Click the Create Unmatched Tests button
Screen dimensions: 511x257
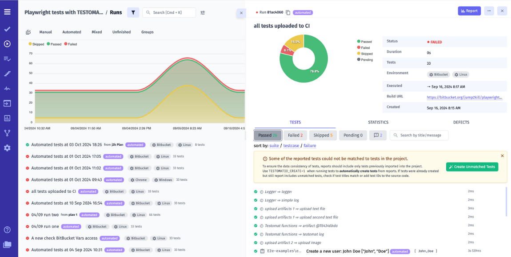click(473, 167)
